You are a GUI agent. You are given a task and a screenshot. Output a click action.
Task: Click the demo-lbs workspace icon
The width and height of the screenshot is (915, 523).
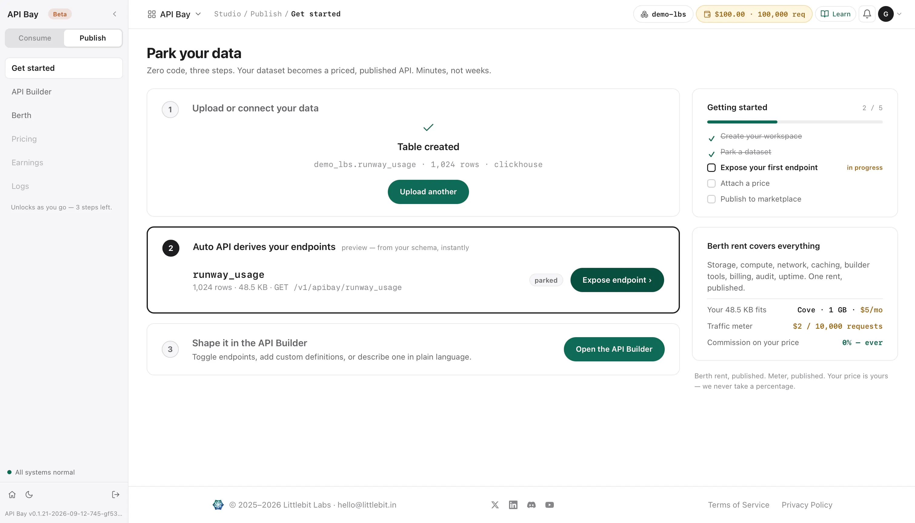click(x=644, y=14)
